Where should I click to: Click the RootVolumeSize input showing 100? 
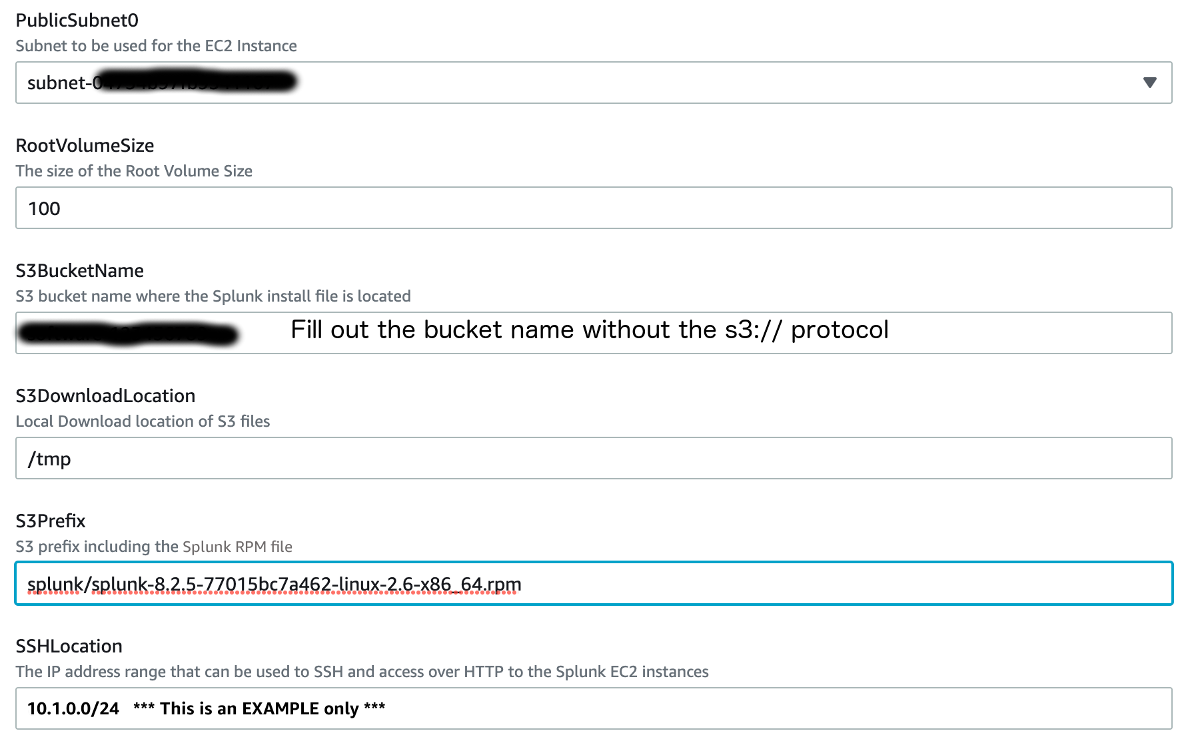[593, 208]
